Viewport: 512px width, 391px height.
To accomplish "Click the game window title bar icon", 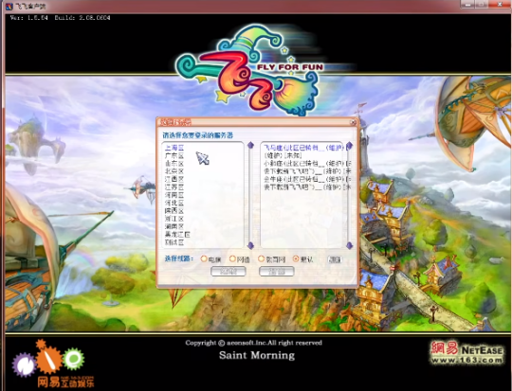I will pyautogui.click(x=9, y=6).
